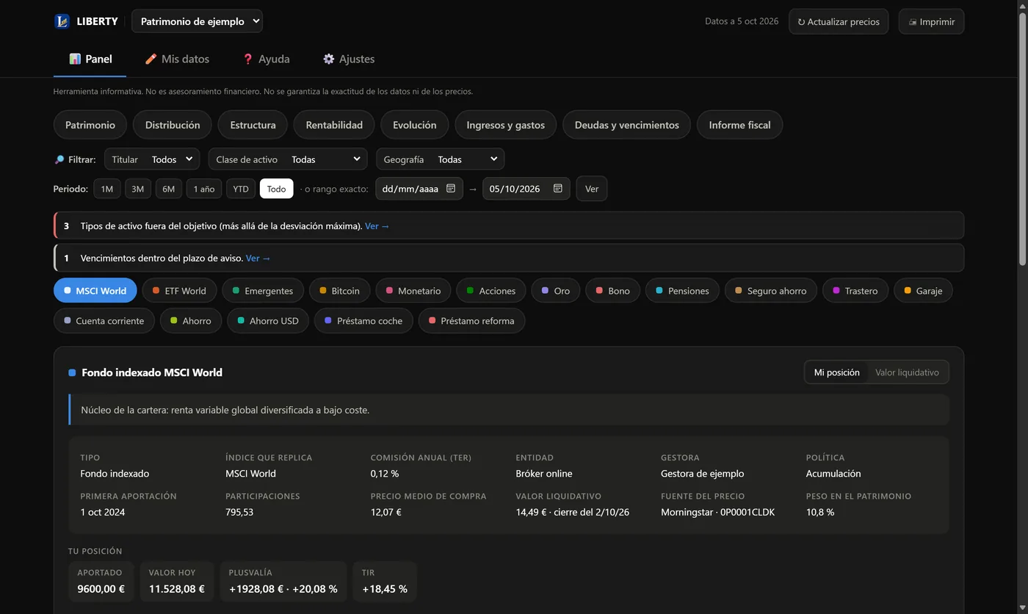Click the Ver button for date range

click(592, 189)
